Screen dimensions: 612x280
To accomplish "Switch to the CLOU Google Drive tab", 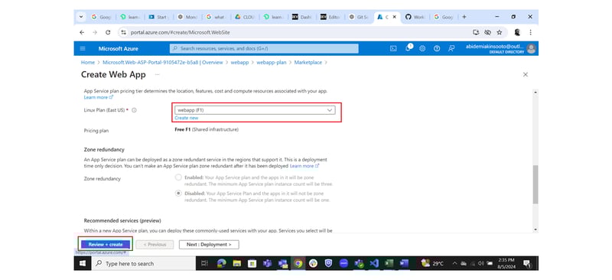I will click(x=245, y=17).
